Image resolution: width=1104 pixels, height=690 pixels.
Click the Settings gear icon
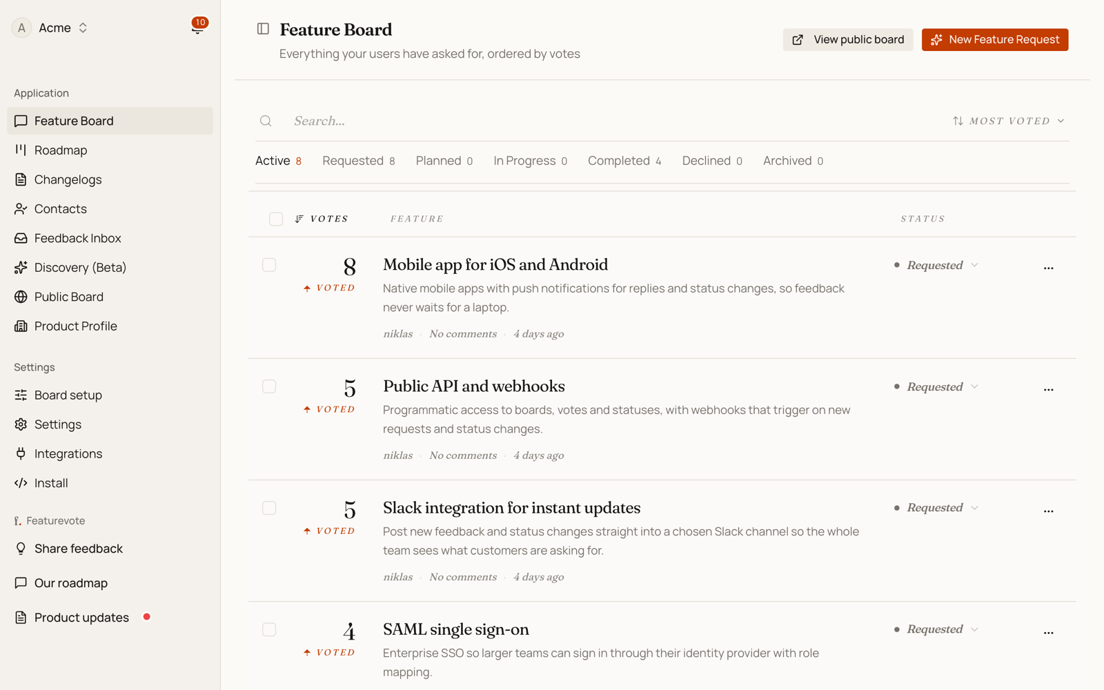21,424
